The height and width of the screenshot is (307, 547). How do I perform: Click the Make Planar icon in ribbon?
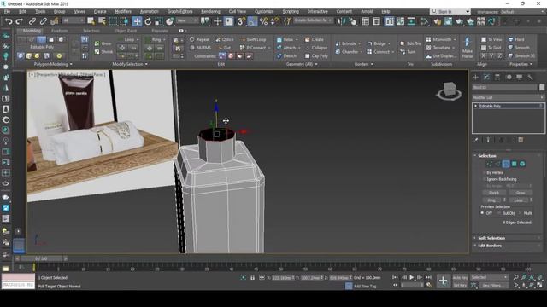click(x=467, y=48)
